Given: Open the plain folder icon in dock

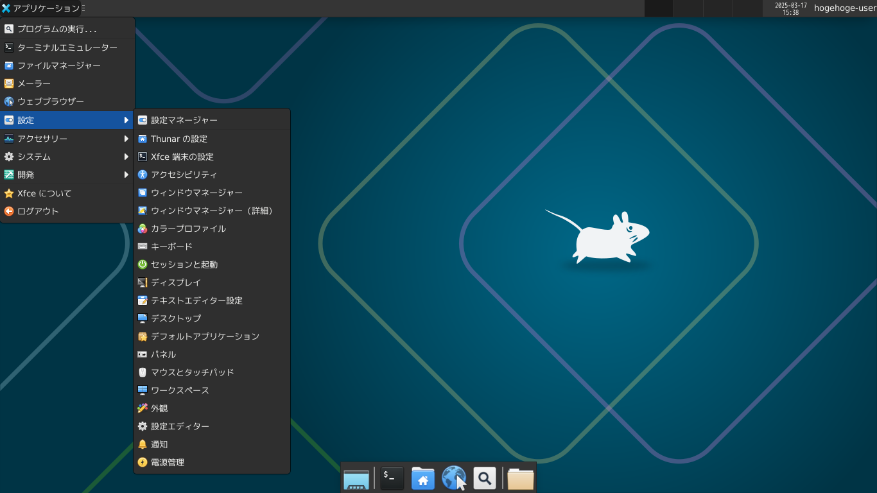Looking at the screenshot, I should coord(521,478).
